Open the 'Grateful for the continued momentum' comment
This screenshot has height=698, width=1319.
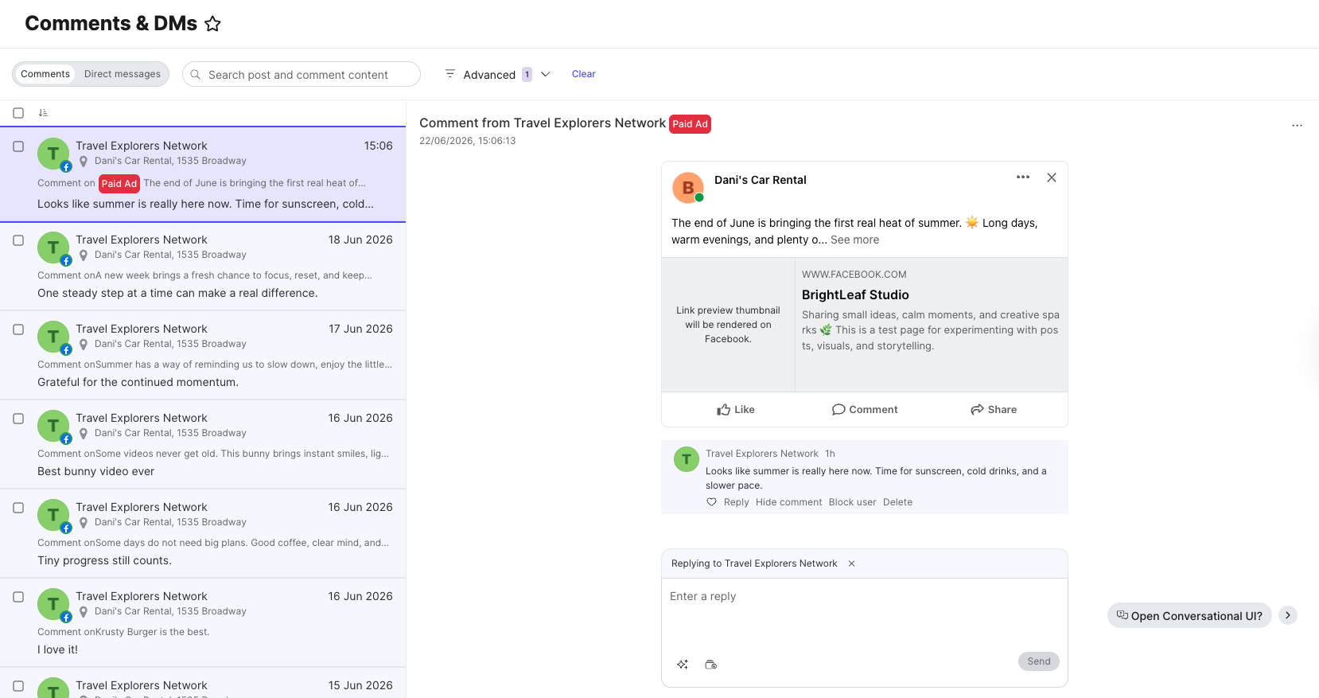[203, 355]
